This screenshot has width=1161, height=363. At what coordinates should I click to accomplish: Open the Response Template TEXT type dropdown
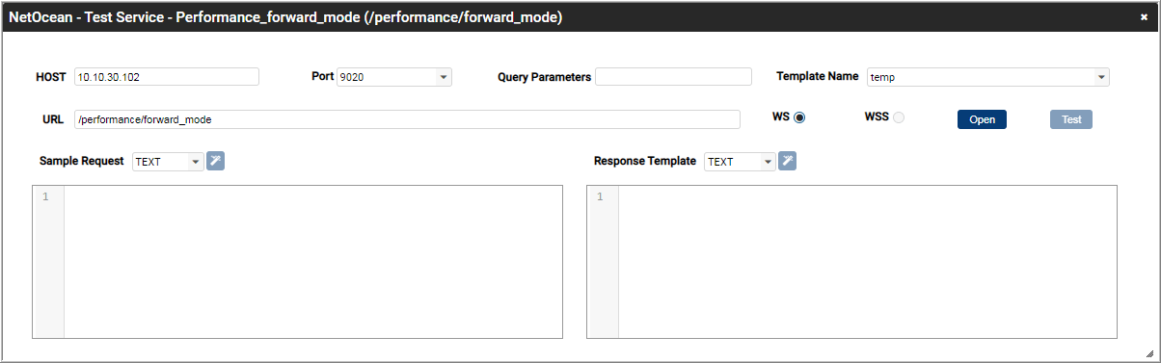click(x=740, y=162)
